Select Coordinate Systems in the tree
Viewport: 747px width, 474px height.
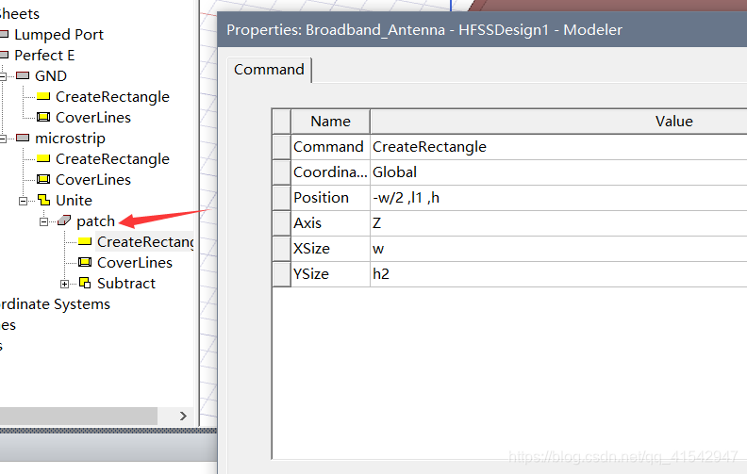coord(55,304)
